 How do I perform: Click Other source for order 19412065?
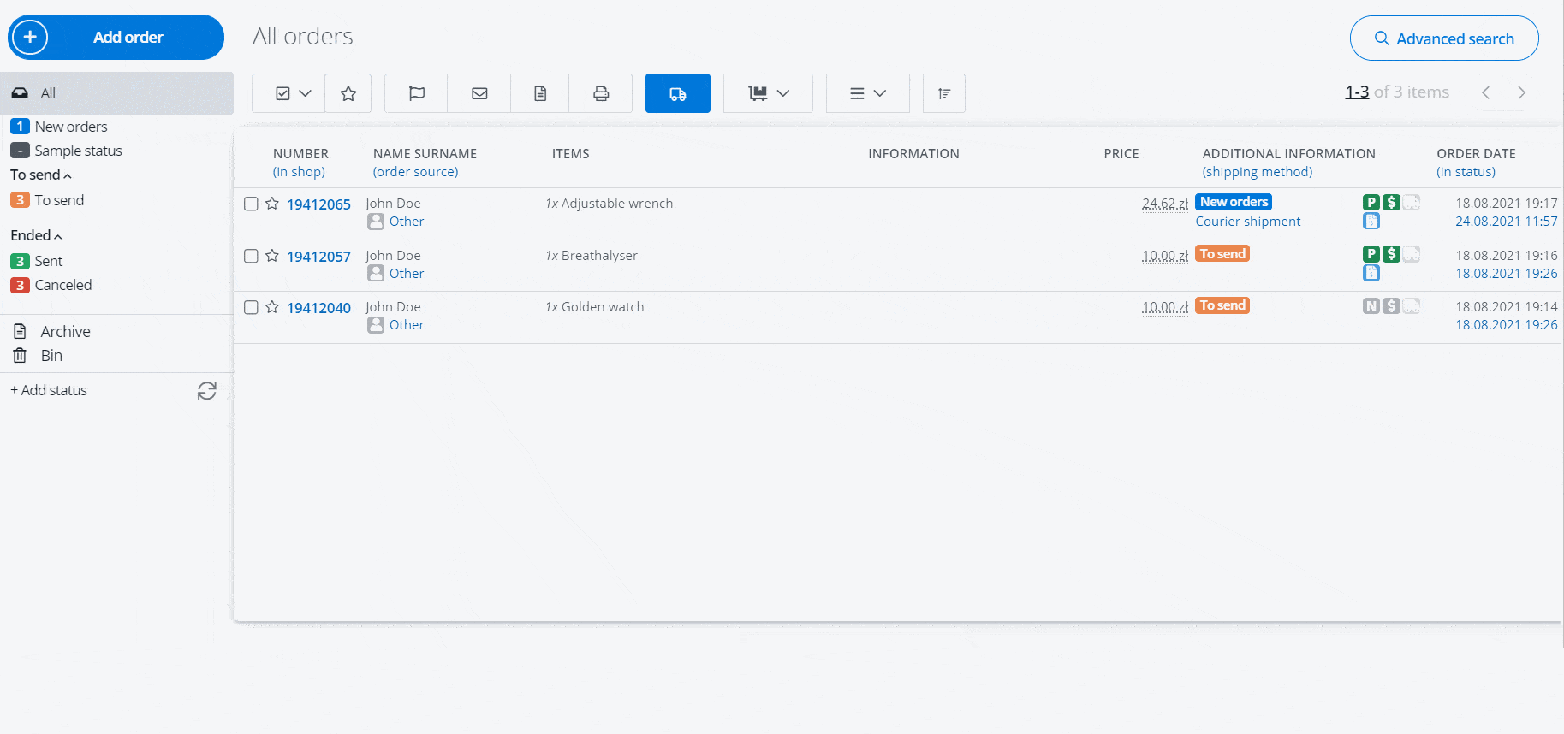point(407,222)
